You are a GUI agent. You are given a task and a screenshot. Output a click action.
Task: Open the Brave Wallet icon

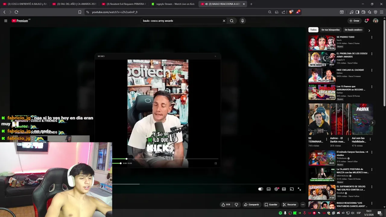tap(363, 12)
